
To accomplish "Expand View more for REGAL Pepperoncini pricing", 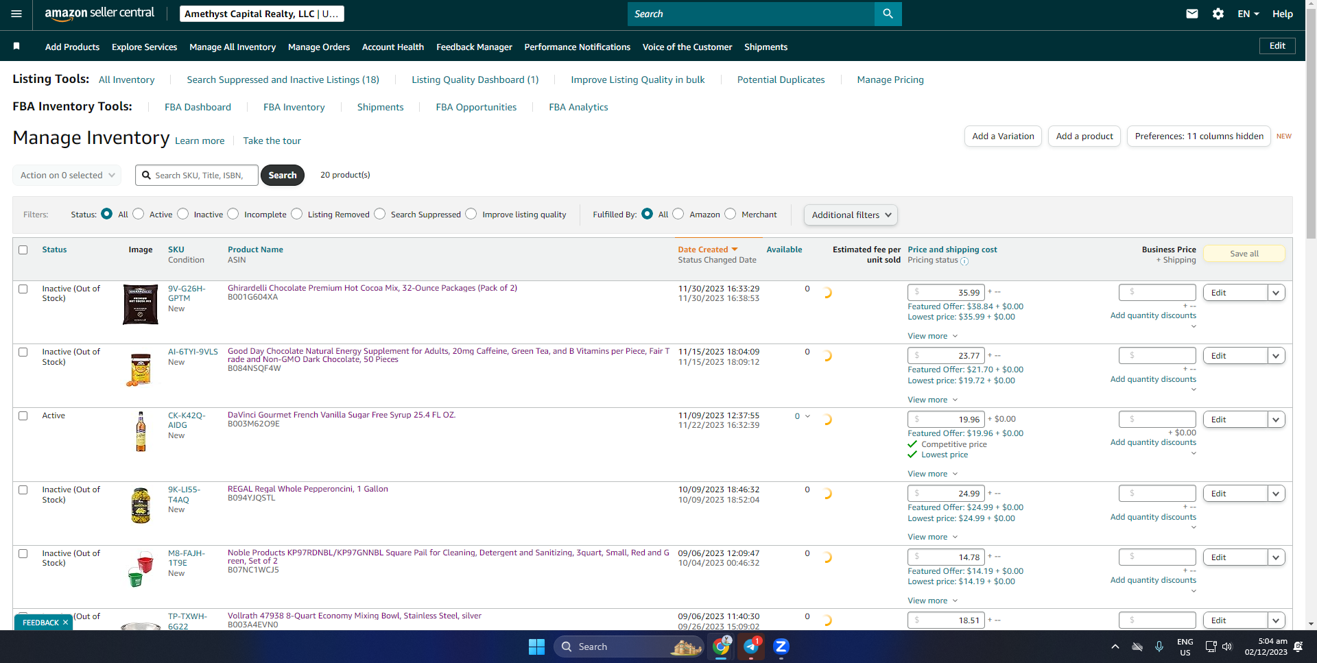I will [x=932, y=537].
